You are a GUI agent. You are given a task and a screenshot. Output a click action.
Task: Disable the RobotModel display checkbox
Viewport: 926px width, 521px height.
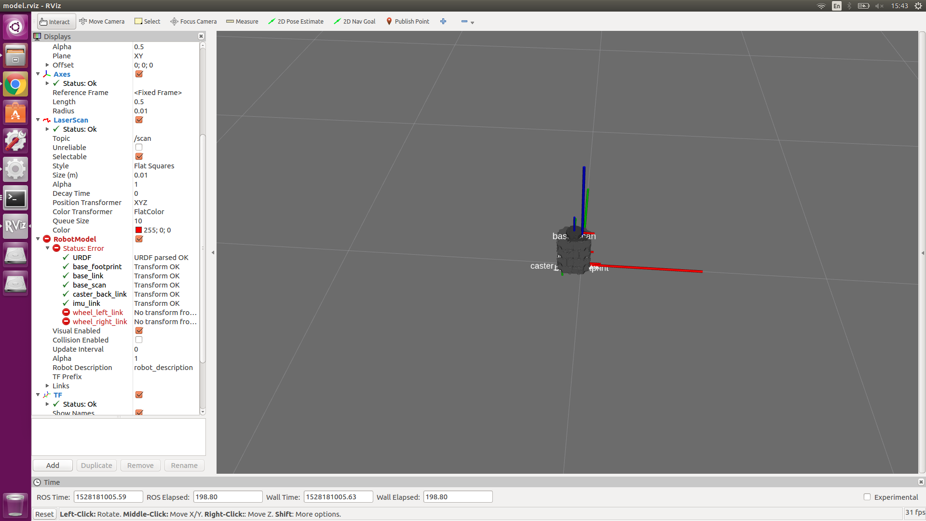[139, 239]
